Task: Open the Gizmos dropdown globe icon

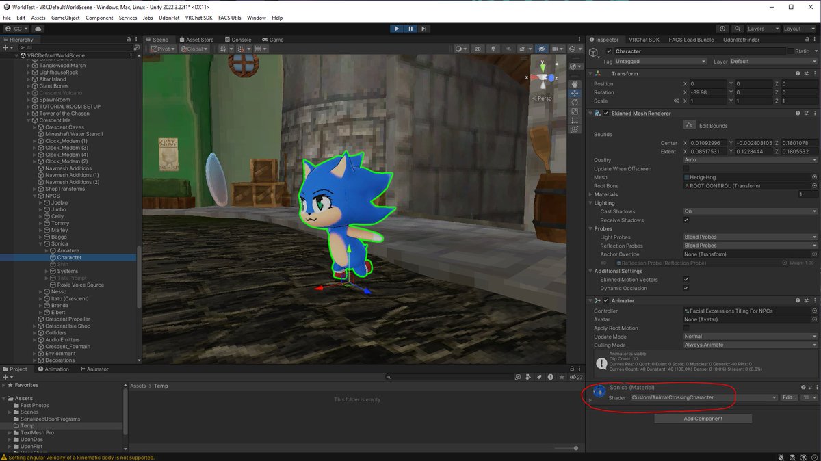Action: [x=572, y=49]
